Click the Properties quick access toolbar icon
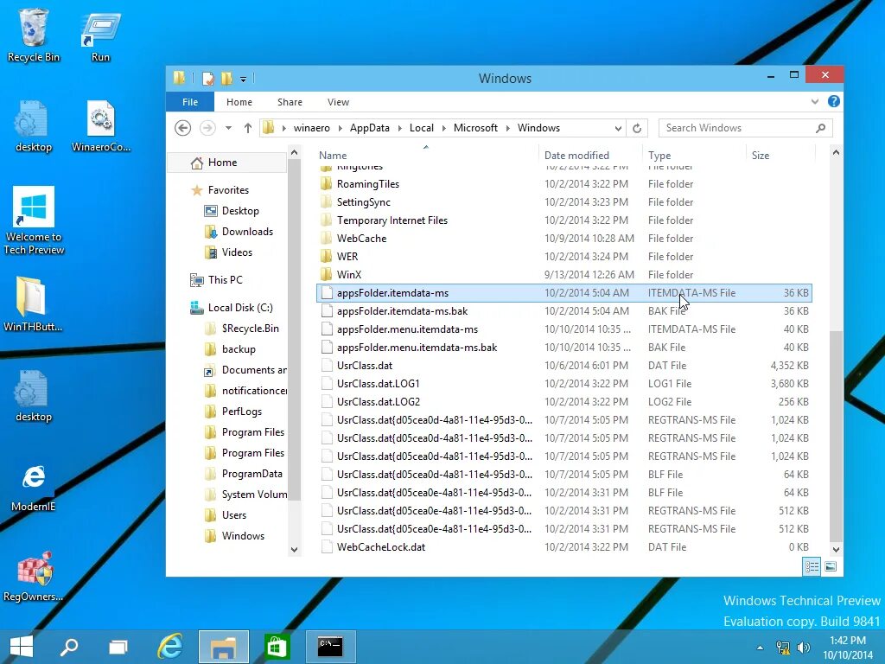The image size is (885, 664). point(207,78)
